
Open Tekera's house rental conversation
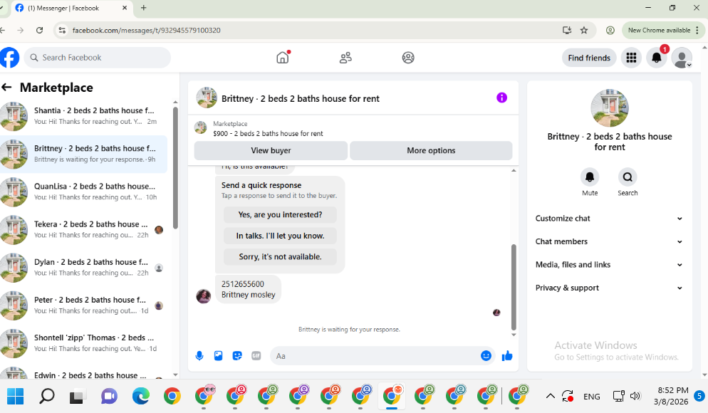tap(83, 230)
